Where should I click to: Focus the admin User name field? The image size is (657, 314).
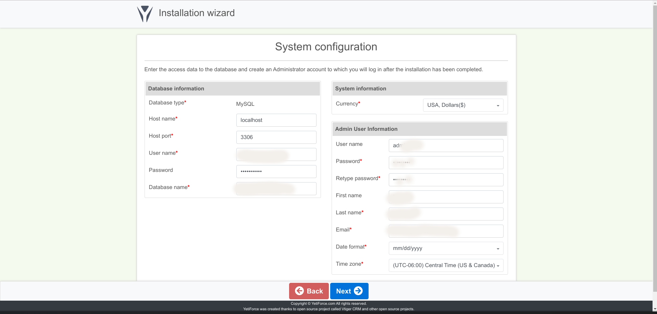[446, 146]
